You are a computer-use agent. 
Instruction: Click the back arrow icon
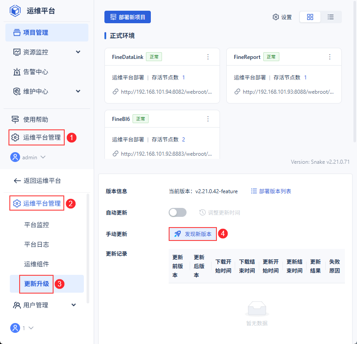pos(17,181)
